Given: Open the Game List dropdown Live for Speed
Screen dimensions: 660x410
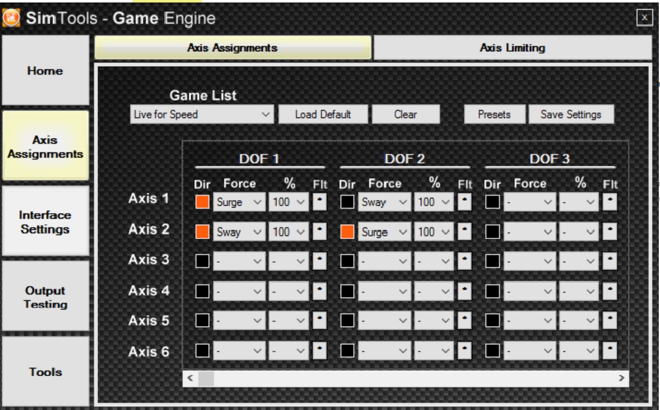Looking at the screenshot, I should [202, 114].
